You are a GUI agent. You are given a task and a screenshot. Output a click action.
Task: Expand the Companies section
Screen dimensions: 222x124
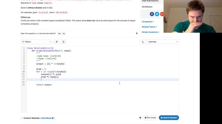148,22
